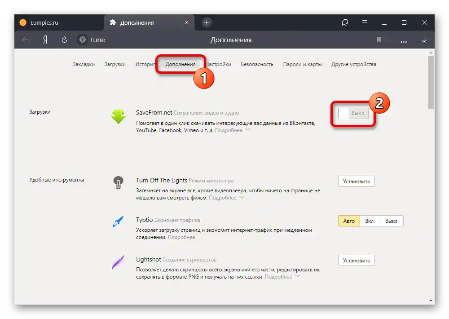This screenshot has height=319, width=449.
Task: Click the Lumpics.ru orange favicon
Action: pyautogui.click(x=23, y=22)
